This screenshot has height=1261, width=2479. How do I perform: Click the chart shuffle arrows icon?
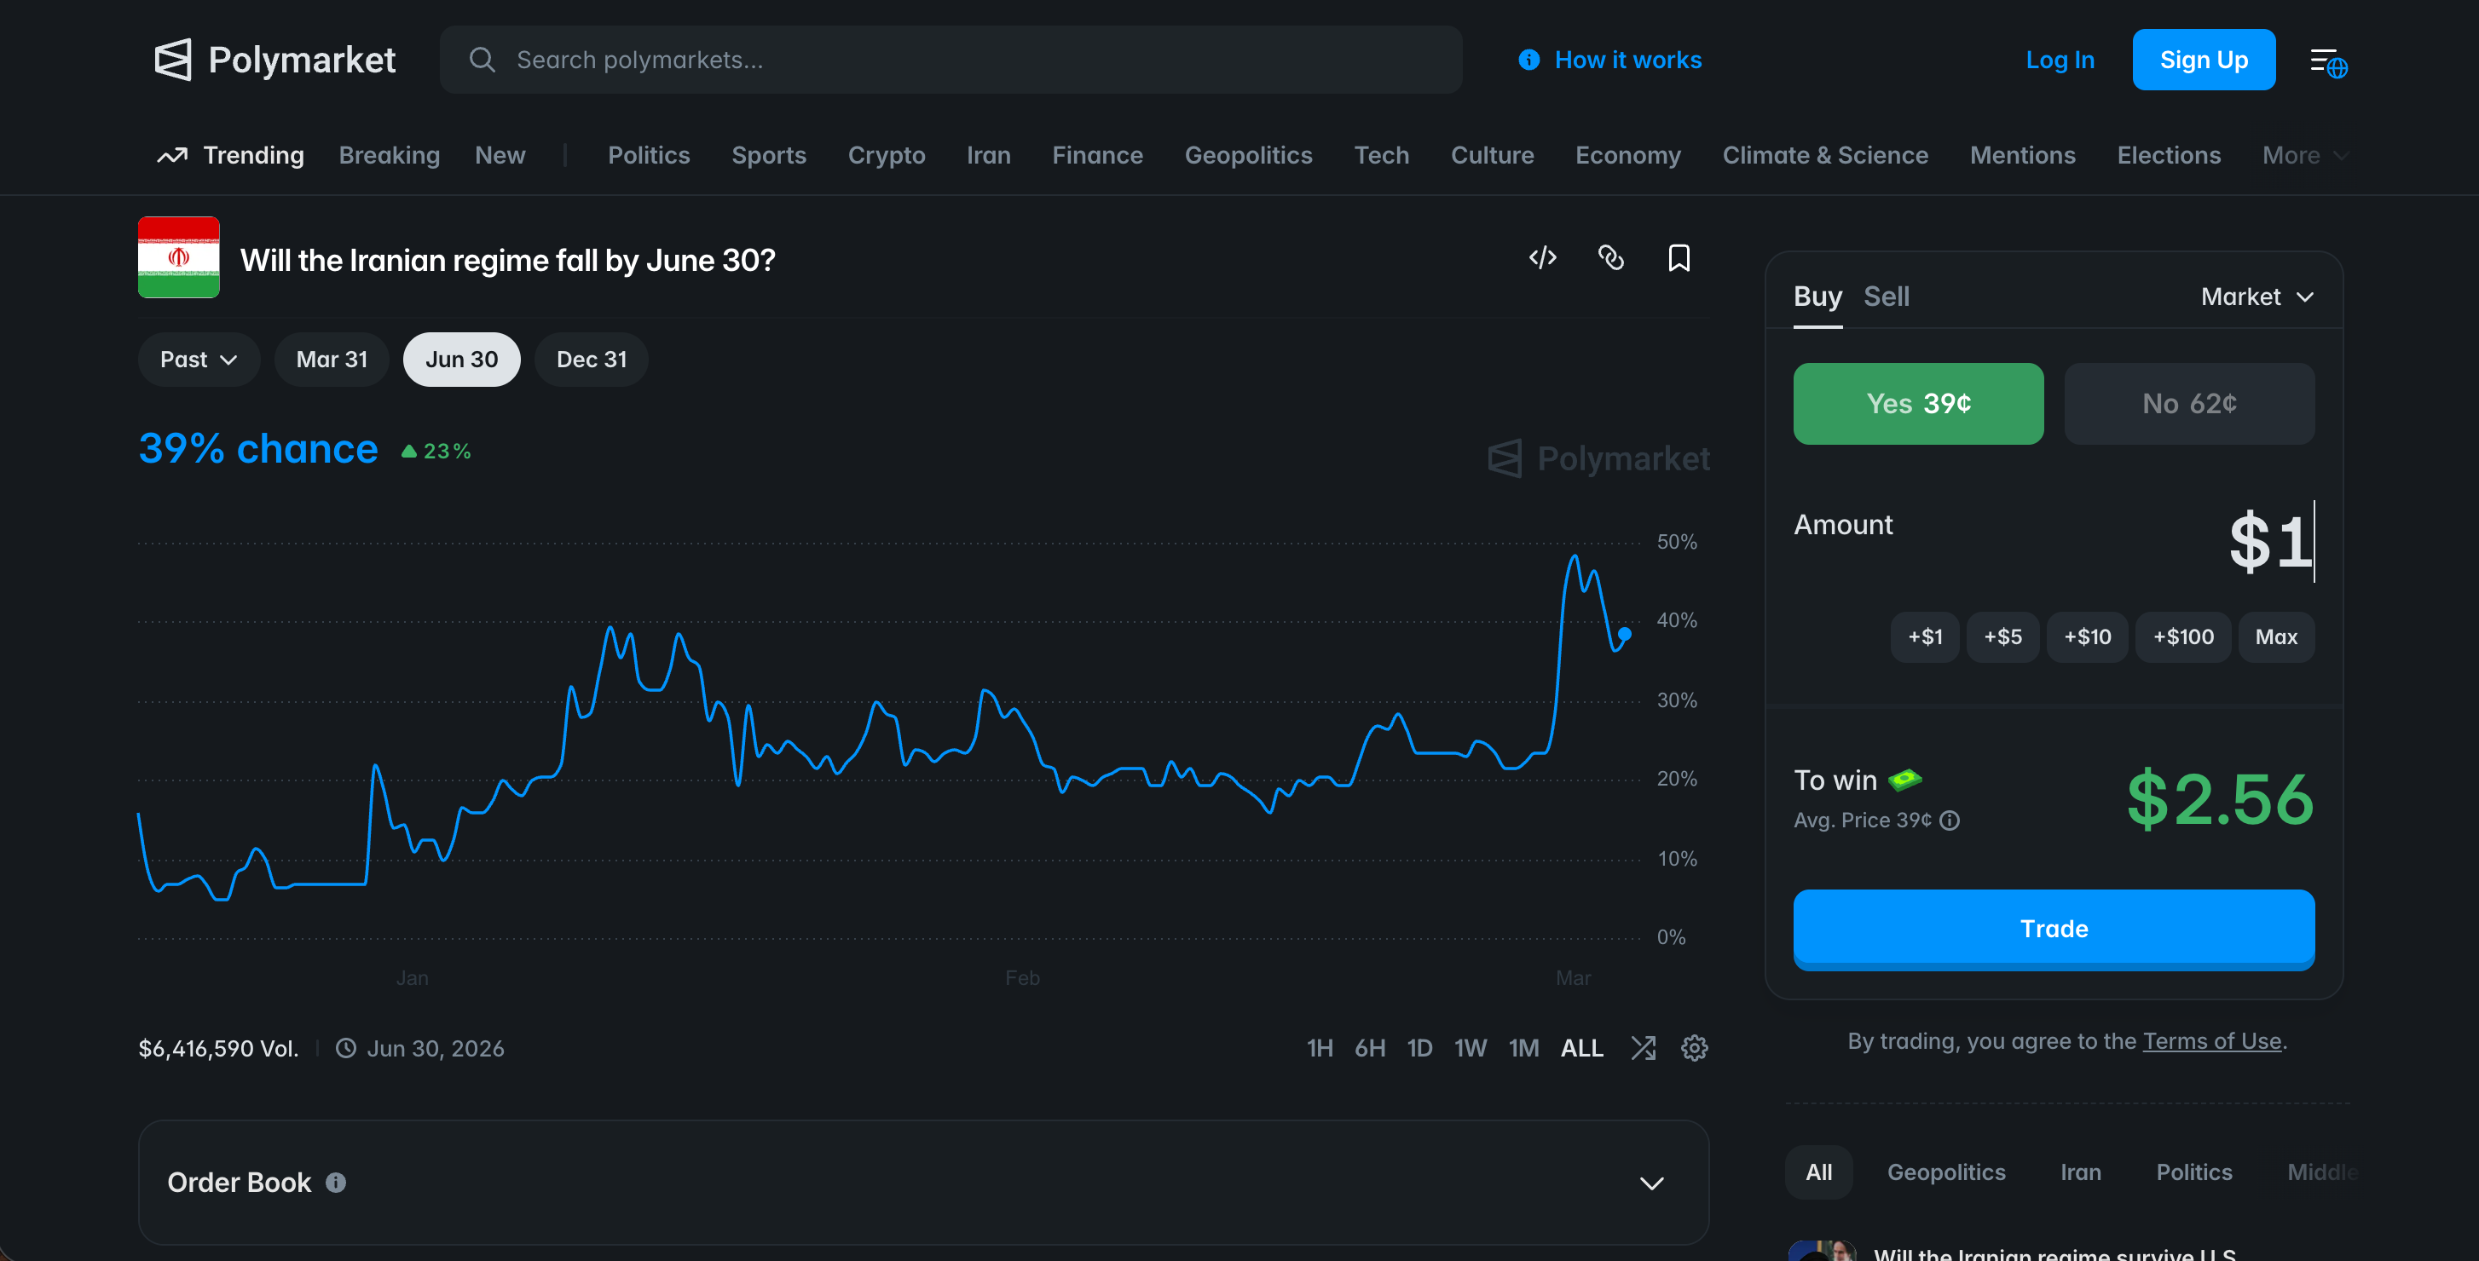(x=1643, y=1047)
